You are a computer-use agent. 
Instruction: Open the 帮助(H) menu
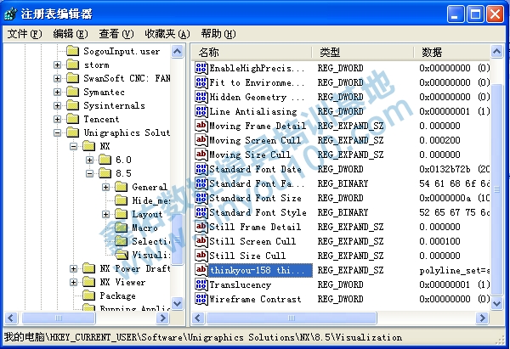[x=218, y=34]
